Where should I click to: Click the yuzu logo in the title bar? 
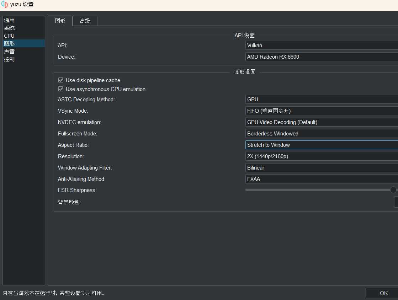pyautogui.click(x=5, y=4)
